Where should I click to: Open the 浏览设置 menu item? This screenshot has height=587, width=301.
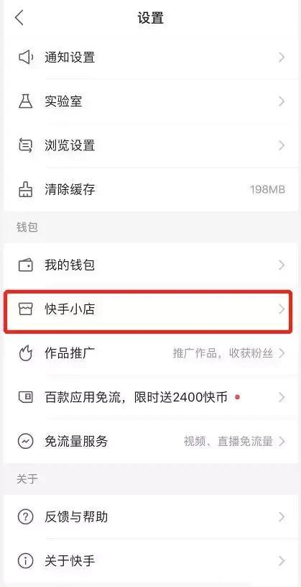point(149,145)
